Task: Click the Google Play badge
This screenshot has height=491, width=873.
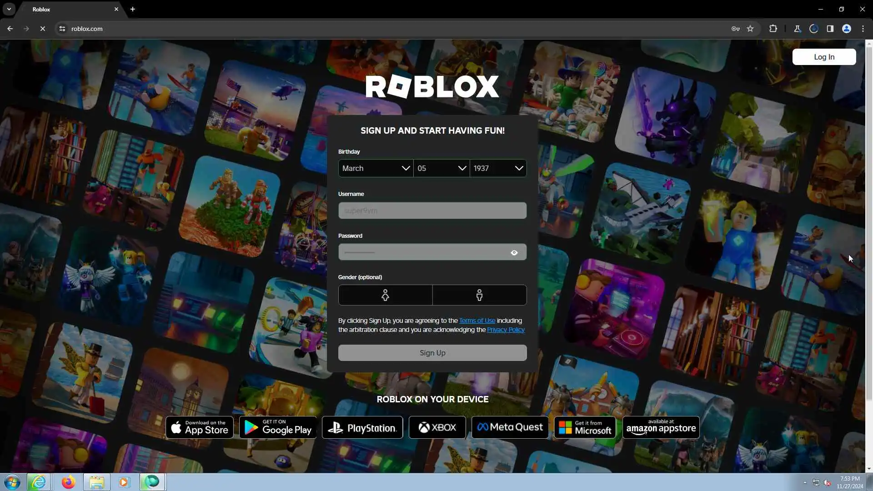Action: coord(278,427)
